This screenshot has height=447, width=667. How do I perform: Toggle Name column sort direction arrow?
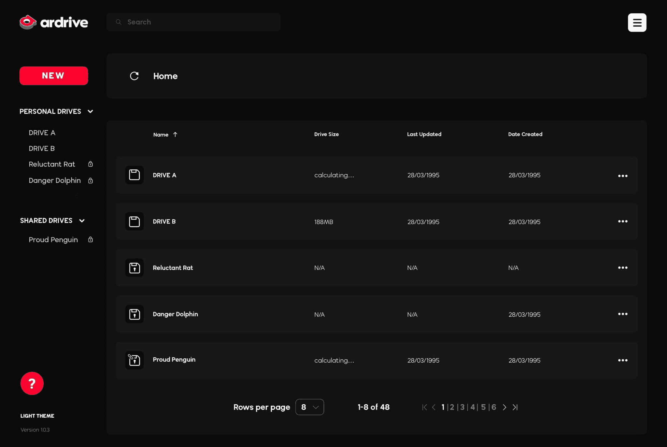coord(175,135)
